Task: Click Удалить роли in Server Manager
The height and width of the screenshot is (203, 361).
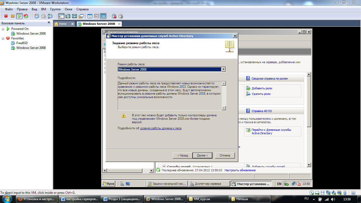Action: (261, 94)
